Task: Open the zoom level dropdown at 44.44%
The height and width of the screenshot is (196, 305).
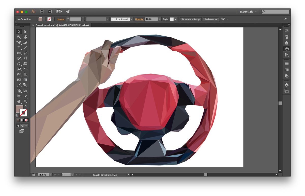Action: click(x=51, y=175)
